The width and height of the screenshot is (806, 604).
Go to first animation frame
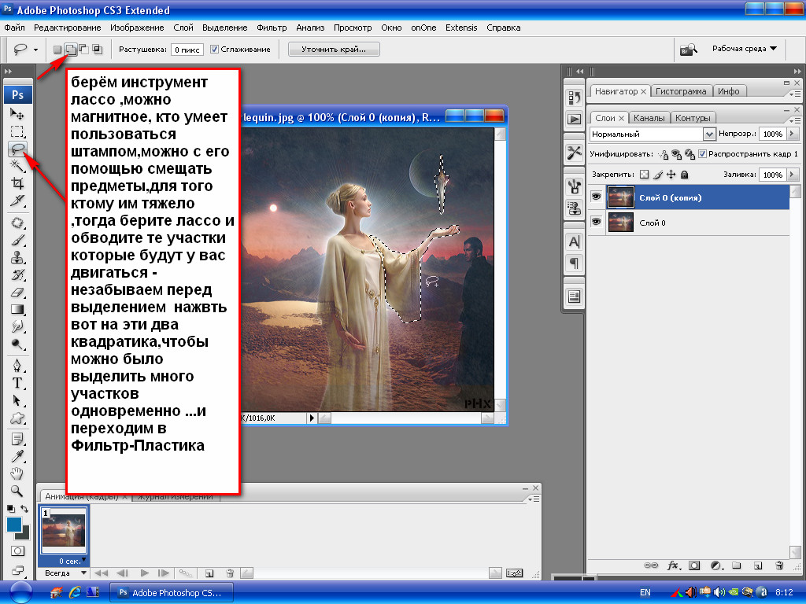pyautogui.click(x=101, y=573)
